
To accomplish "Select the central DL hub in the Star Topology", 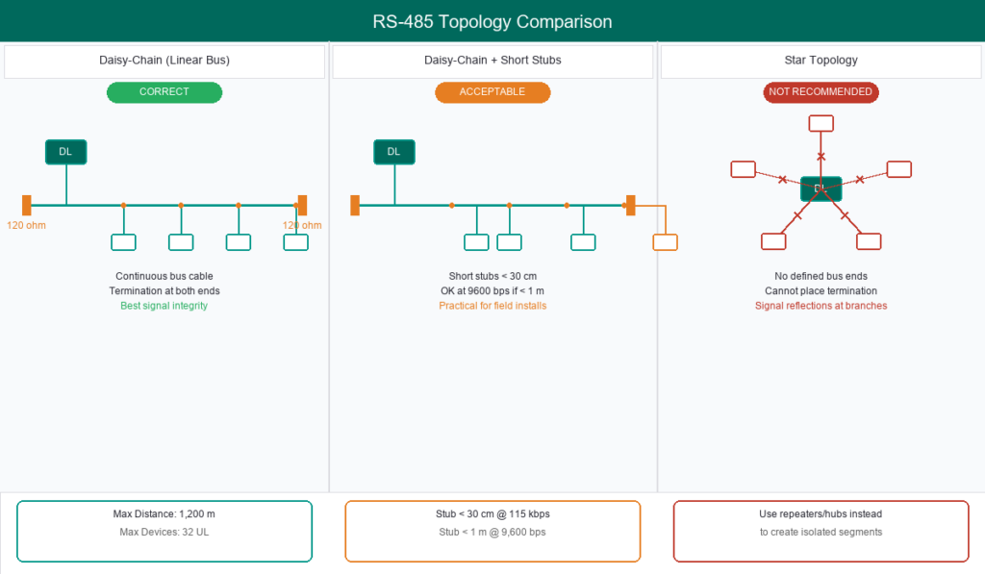I will (x=821, y=189).
